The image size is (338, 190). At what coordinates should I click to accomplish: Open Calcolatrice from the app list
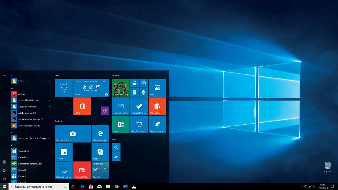click(x=31, y=151)
